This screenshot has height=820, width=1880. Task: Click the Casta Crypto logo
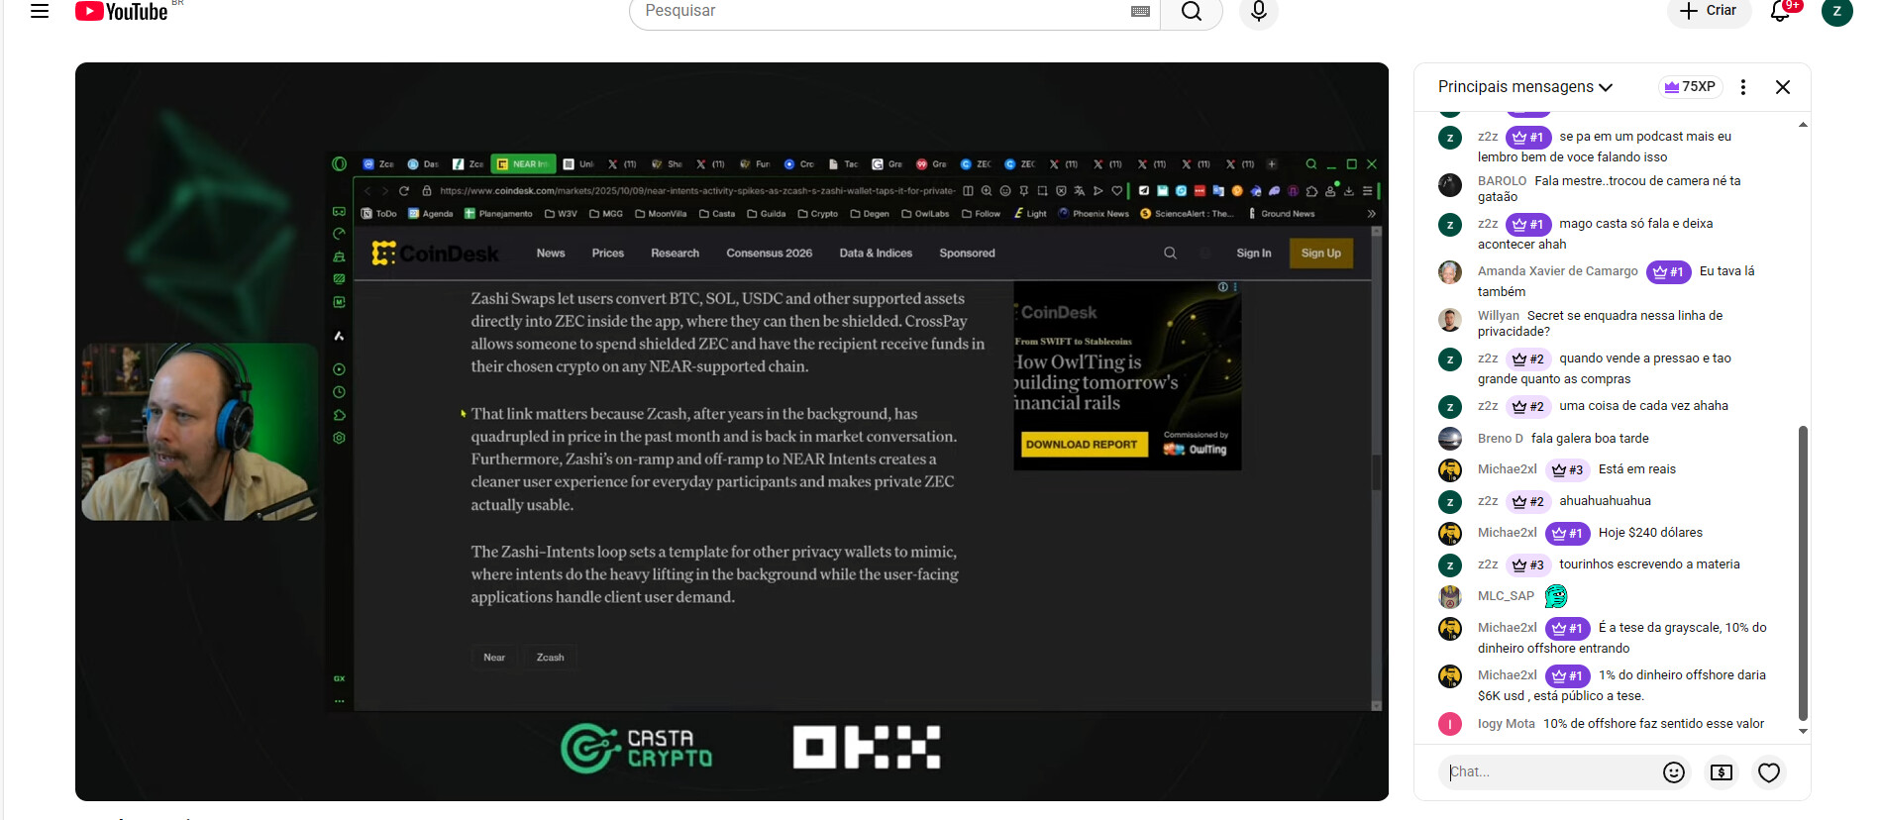click(637, 749)
